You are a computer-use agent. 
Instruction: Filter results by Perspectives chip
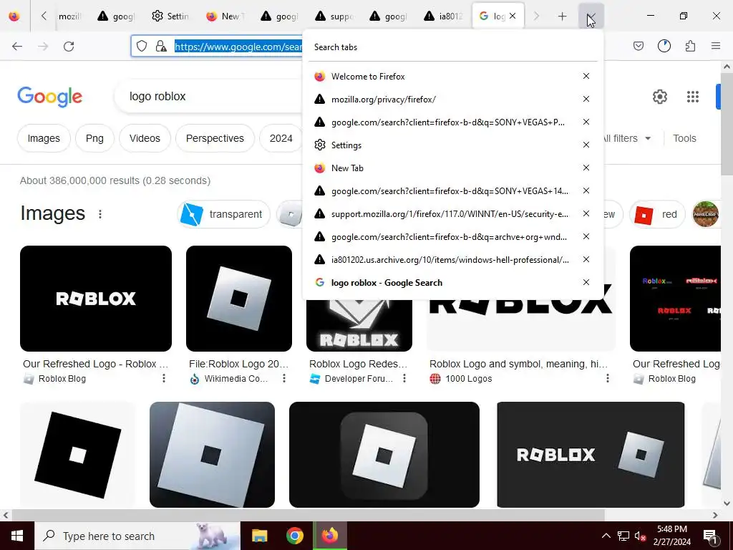(x=215, y=138)
